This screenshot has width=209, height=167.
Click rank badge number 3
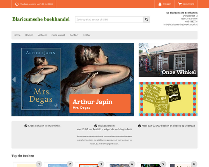click(101, 164)
